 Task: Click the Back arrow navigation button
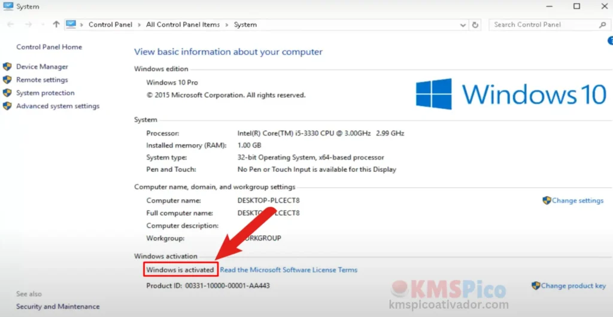[11, 24]
